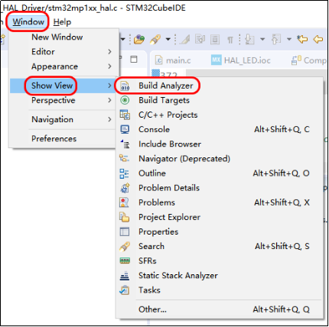This screenshot has height=327, width=329.
Task: Toggle word wrap toolbar icon
Action: pyautogui.click(x=200, y=39)
